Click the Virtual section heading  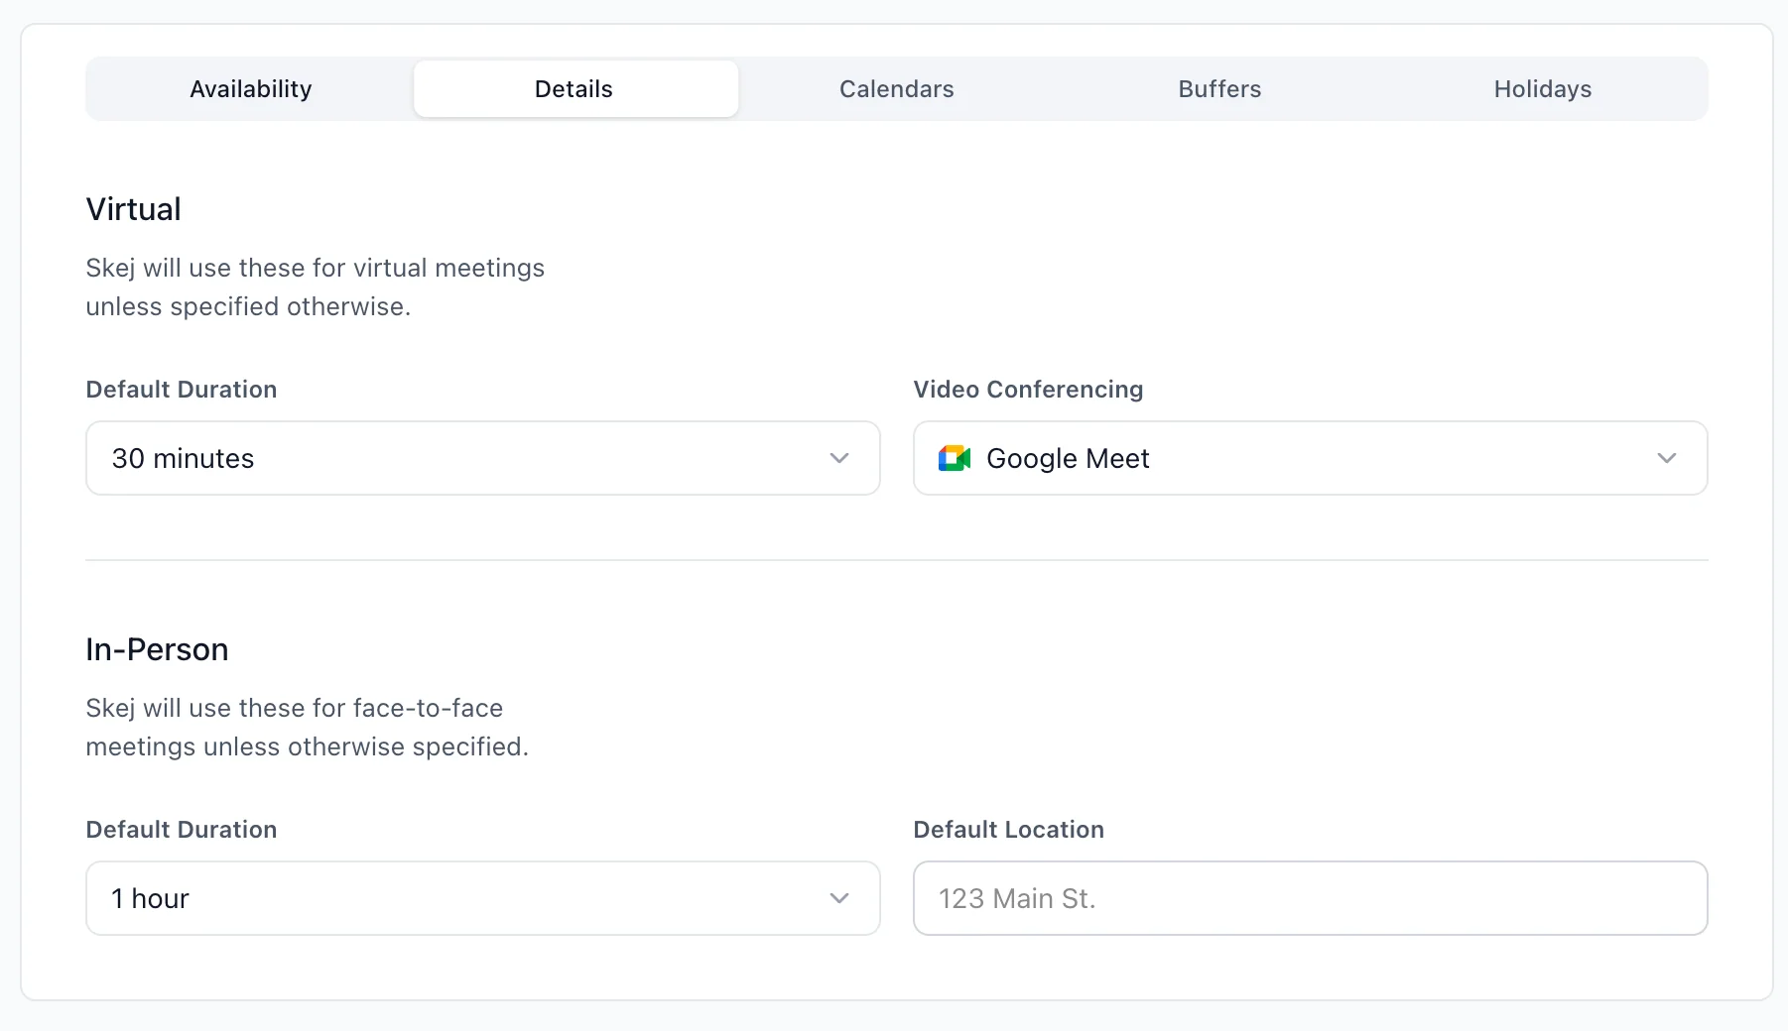click(134, 209)
